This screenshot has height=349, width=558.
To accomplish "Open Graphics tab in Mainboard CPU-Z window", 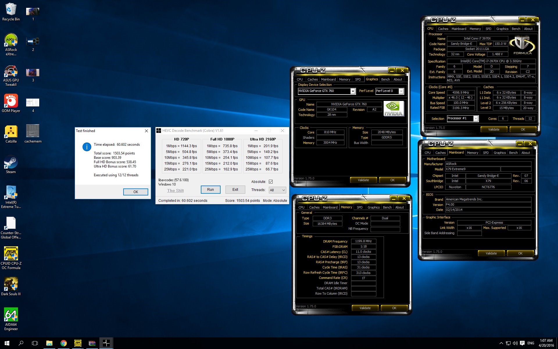I will (x=500, y=153).
